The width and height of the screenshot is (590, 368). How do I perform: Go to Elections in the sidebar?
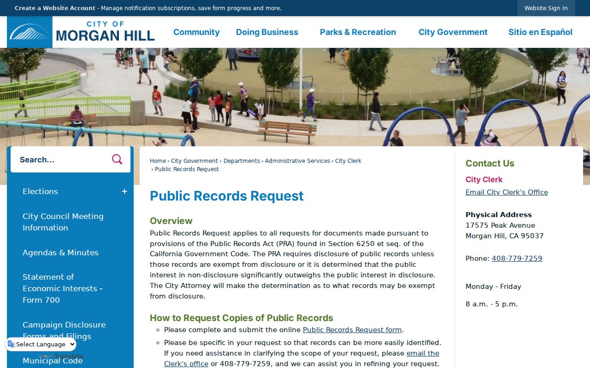point(40,191)
